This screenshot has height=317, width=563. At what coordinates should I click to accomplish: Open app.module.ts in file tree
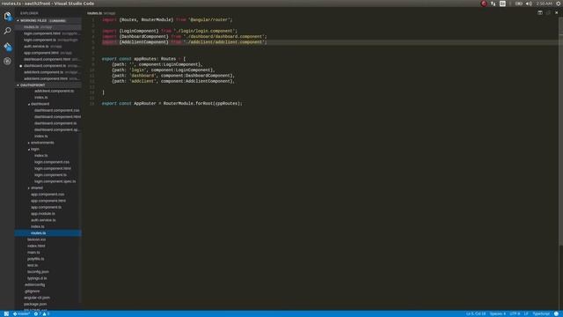(x=43, y=214)
